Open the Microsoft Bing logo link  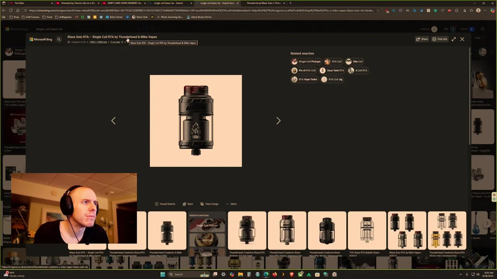point(41,39)
